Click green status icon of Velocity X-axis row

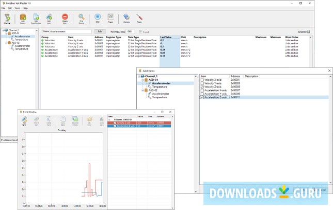tap(42, 40)
